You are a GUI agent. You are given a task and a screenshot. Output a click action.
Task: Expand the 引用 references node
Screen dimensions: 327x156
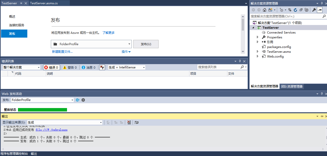[x=257, y=42]
